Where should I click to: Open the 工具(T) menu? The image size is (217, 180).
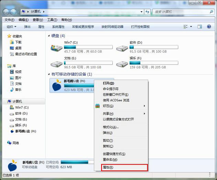[52, 20]
